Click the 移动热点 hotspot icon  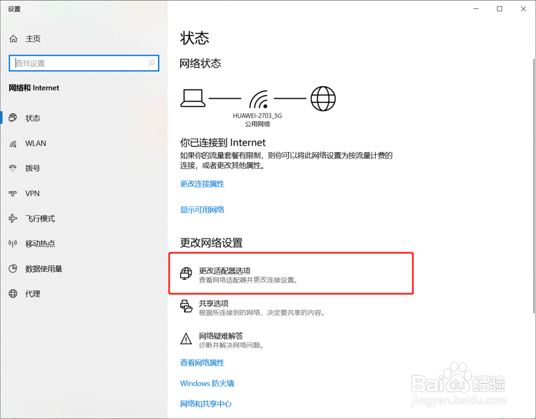tap(13, 243)
